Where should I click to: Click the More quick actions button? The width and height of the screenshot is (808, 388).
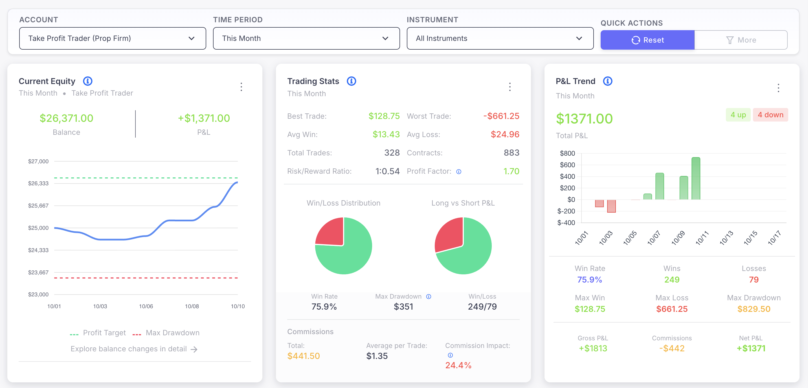click(x=741, y=40)
